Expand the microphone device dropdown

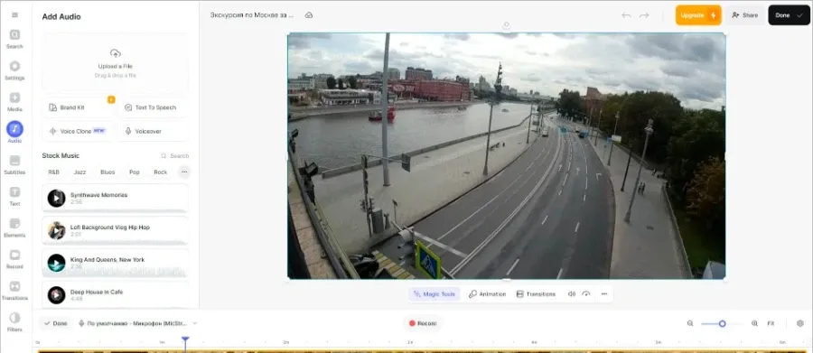(195, 323)
